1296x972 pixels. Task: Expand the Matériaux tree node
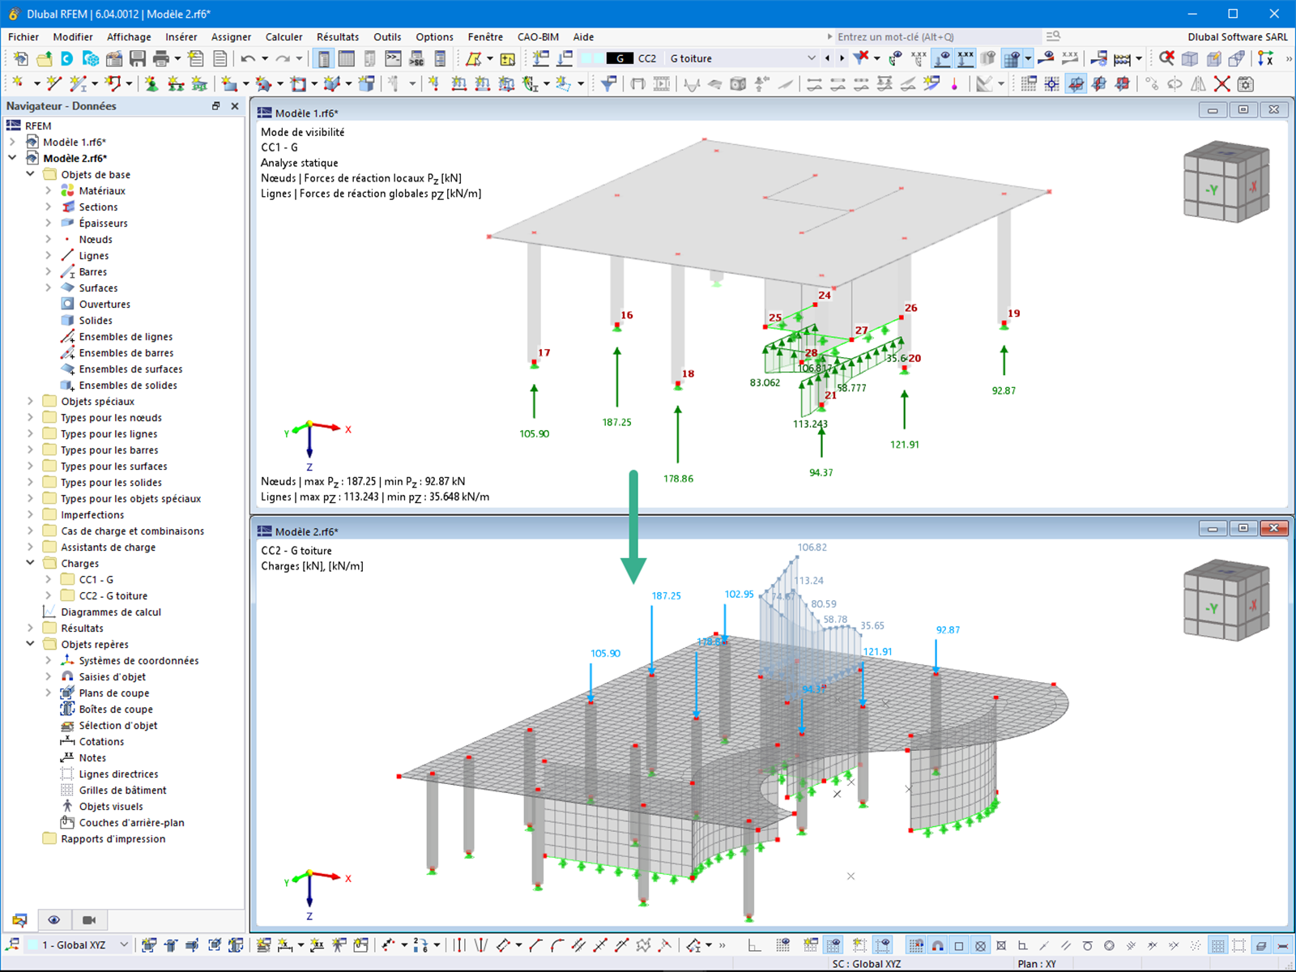(48, 191)
